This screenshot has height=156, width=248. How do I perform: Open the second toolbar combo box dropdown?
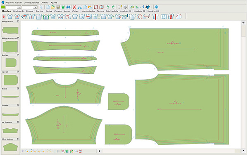(x=35, y=7)
